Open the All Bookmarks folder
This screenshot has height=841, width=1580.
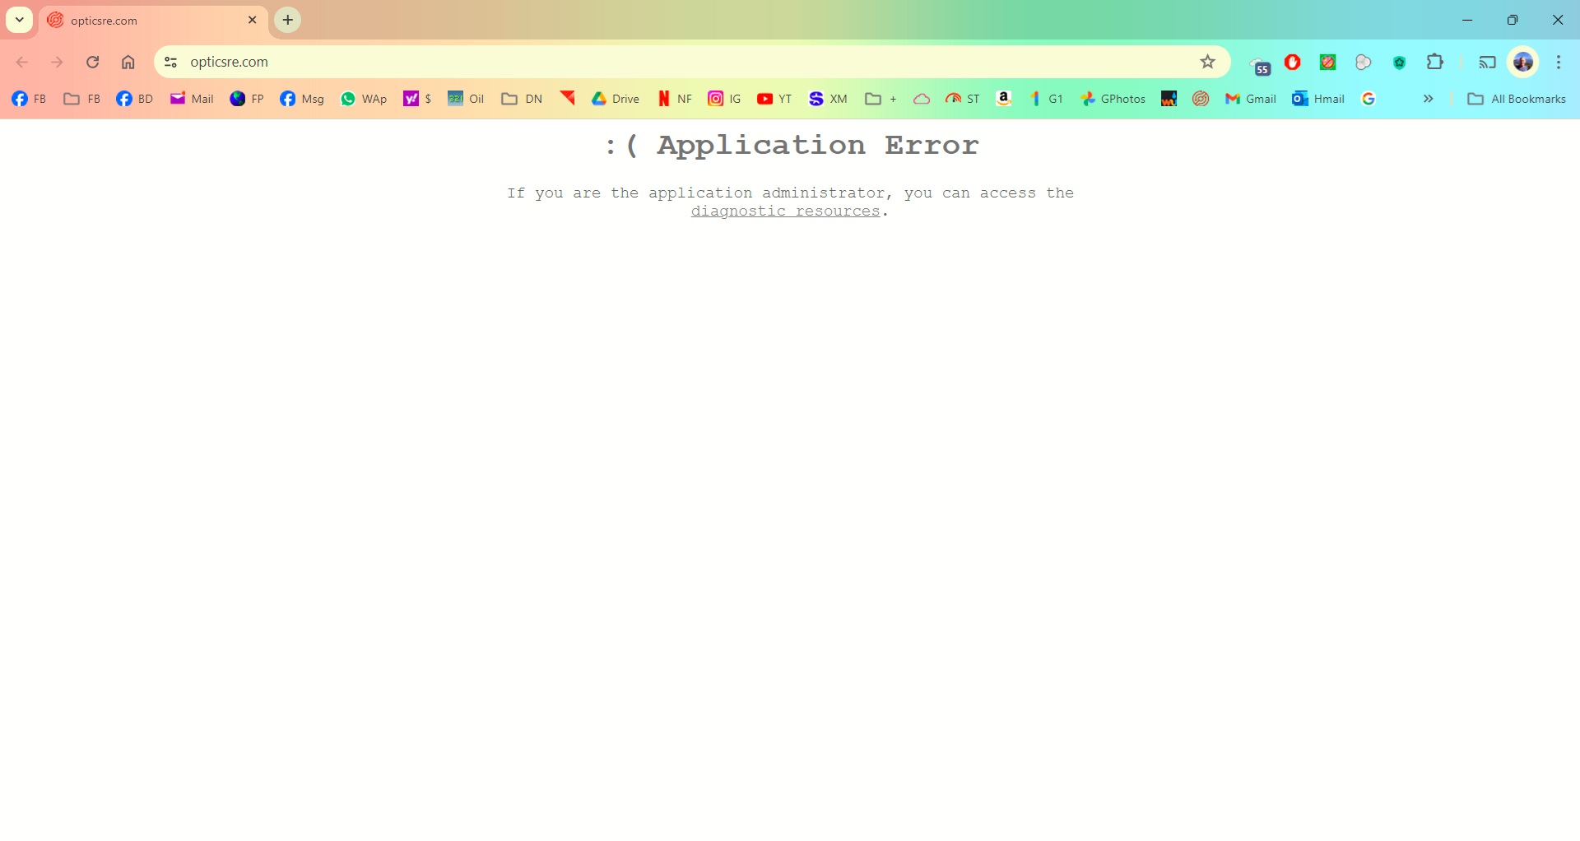click(x=1517, y=99)
